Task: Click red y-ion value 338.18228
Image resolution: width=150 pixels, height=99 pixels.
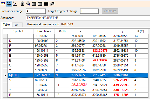Action: tap(122, 90)
